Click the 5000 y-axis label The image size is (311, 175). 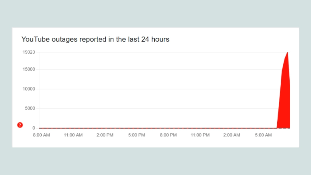pyautogui.click(x=30, y=108)
